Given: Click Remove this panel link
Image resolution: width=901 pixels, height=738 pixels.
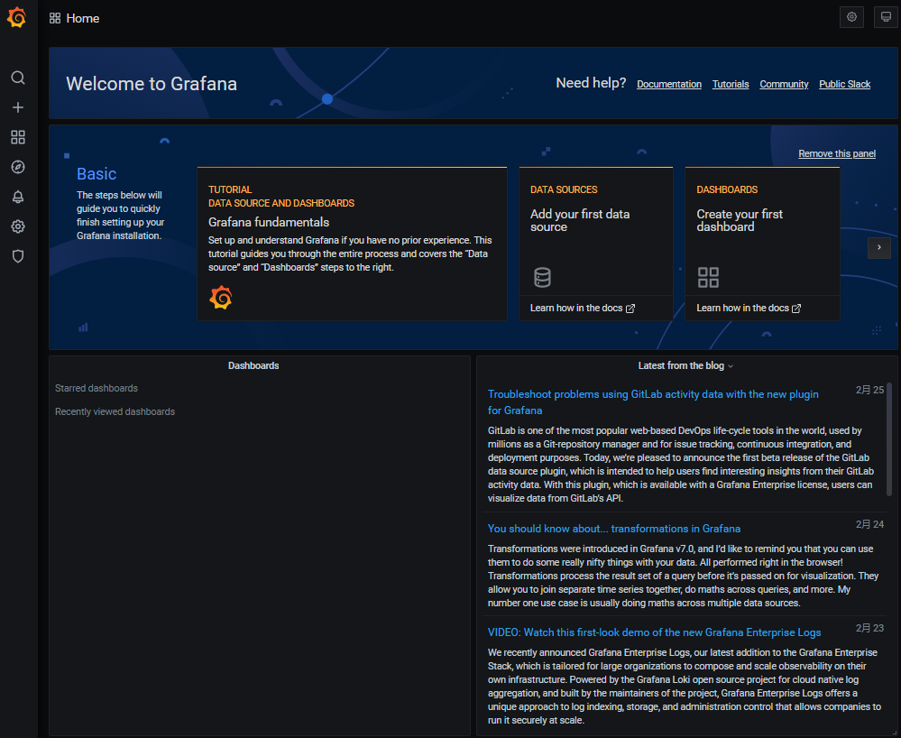Looking at the screenshot, I should click(837, 153).
